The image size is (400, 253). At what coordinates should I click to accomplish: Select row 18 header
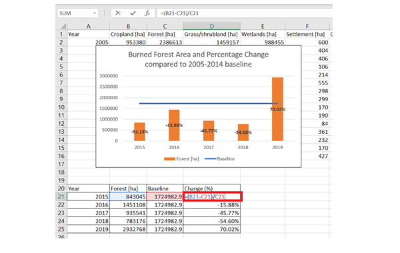tap(61, 172)
